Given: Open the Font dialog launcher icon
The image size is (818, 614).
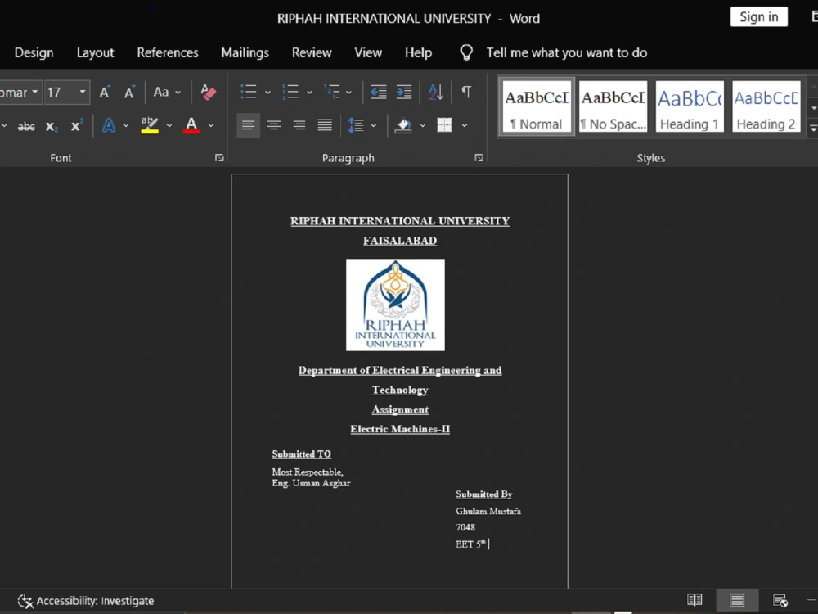Looking at the screenshot, I should pyautogui.click(x=218, y=157).
